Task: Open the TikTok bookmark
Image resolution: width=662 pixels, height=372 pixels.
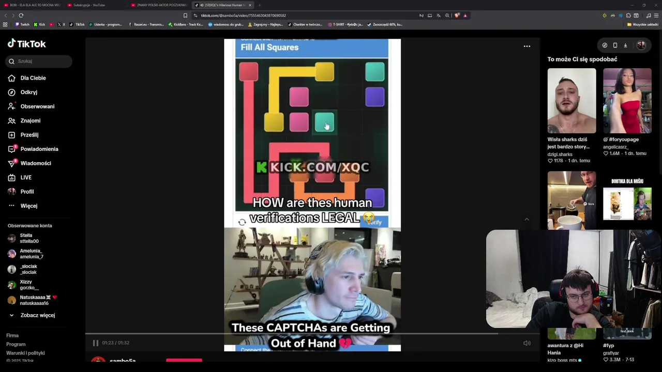Action: coord(77,24)
